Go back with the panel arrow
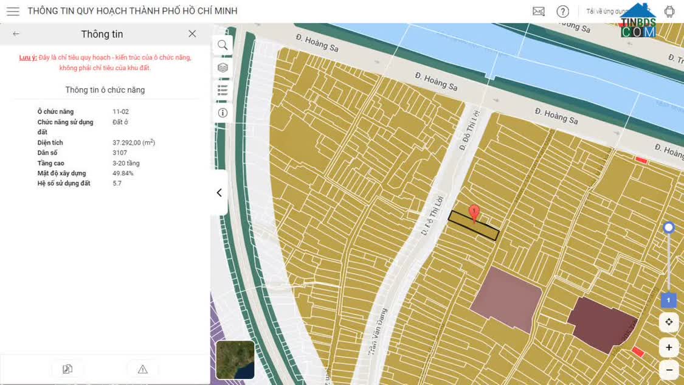The width and height of the screenshot is (684, 385). click(x=16, y=33)
